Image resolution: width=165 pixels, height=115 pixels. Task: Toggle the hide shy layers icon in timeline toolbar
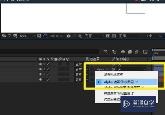pyautogui.click(x=123, y=52)
